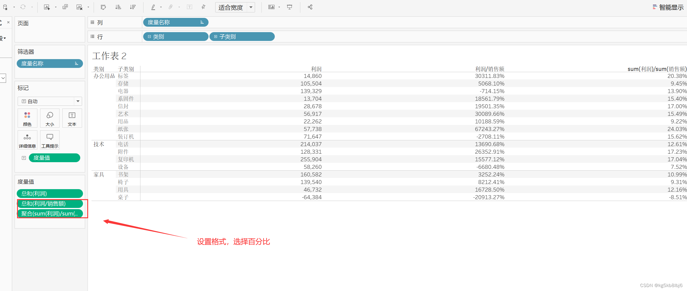The height and width of the screenshot is (291, 687).
Task: Select 桌子 subcategory row
Action: [x=123, y=197]
